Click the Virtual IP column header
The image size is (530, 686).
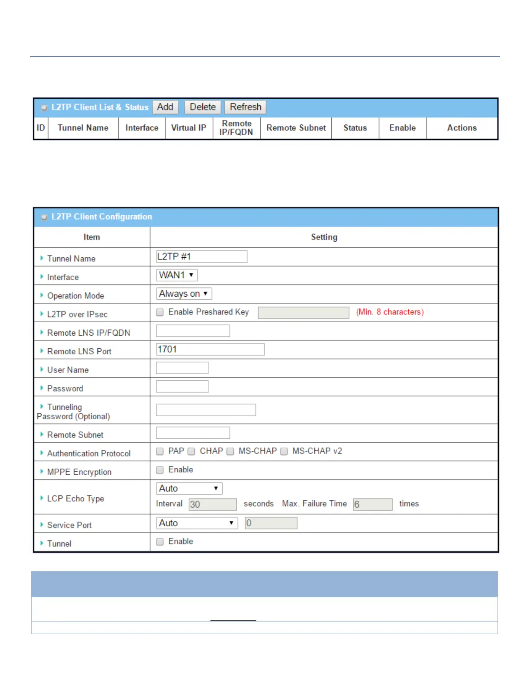point(189,128)
